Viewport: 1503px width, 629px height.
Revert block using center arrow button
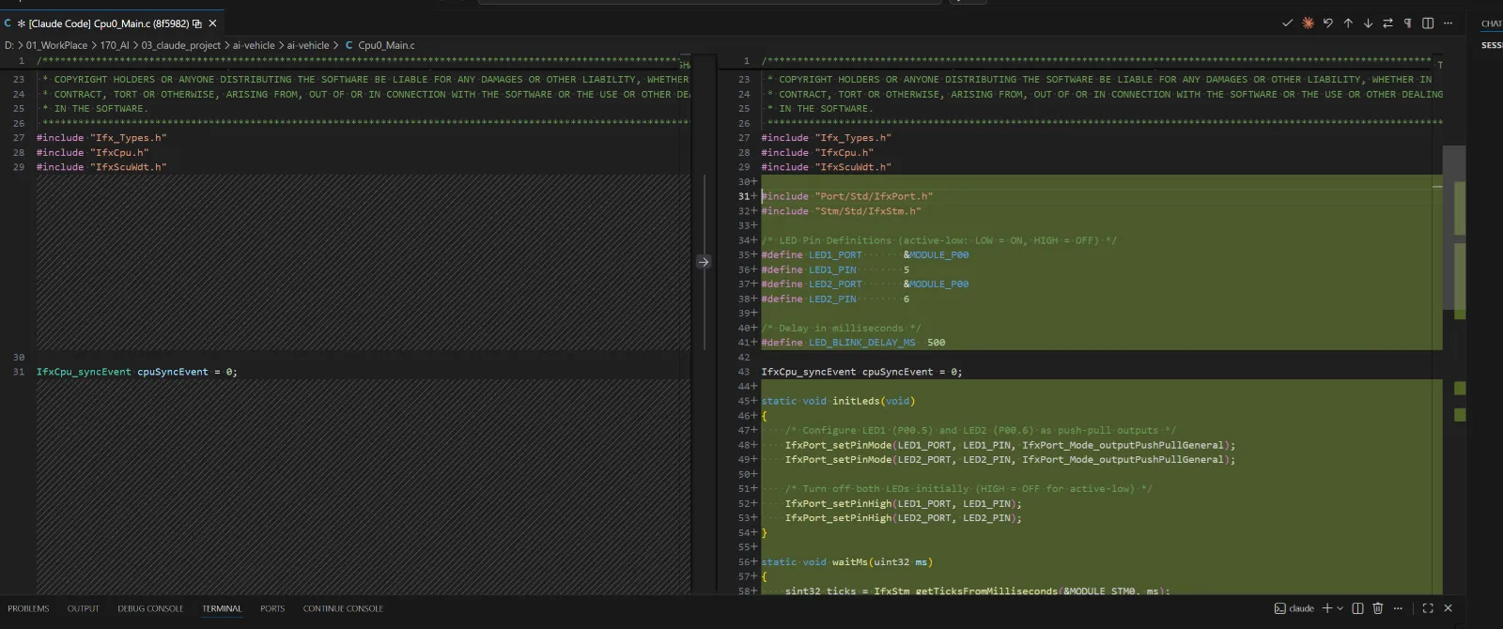[x=704, y=262]
